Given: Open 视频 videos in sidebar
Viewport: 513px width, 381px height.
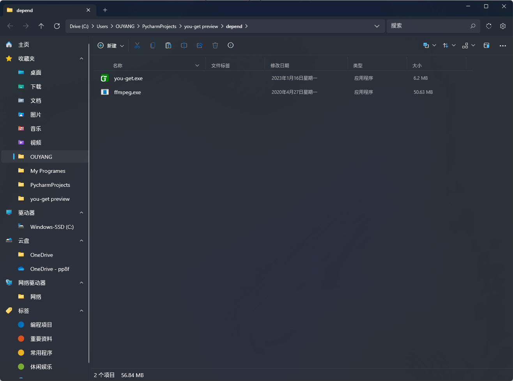Looking at the screenshot, I should [x=45, y=143].
